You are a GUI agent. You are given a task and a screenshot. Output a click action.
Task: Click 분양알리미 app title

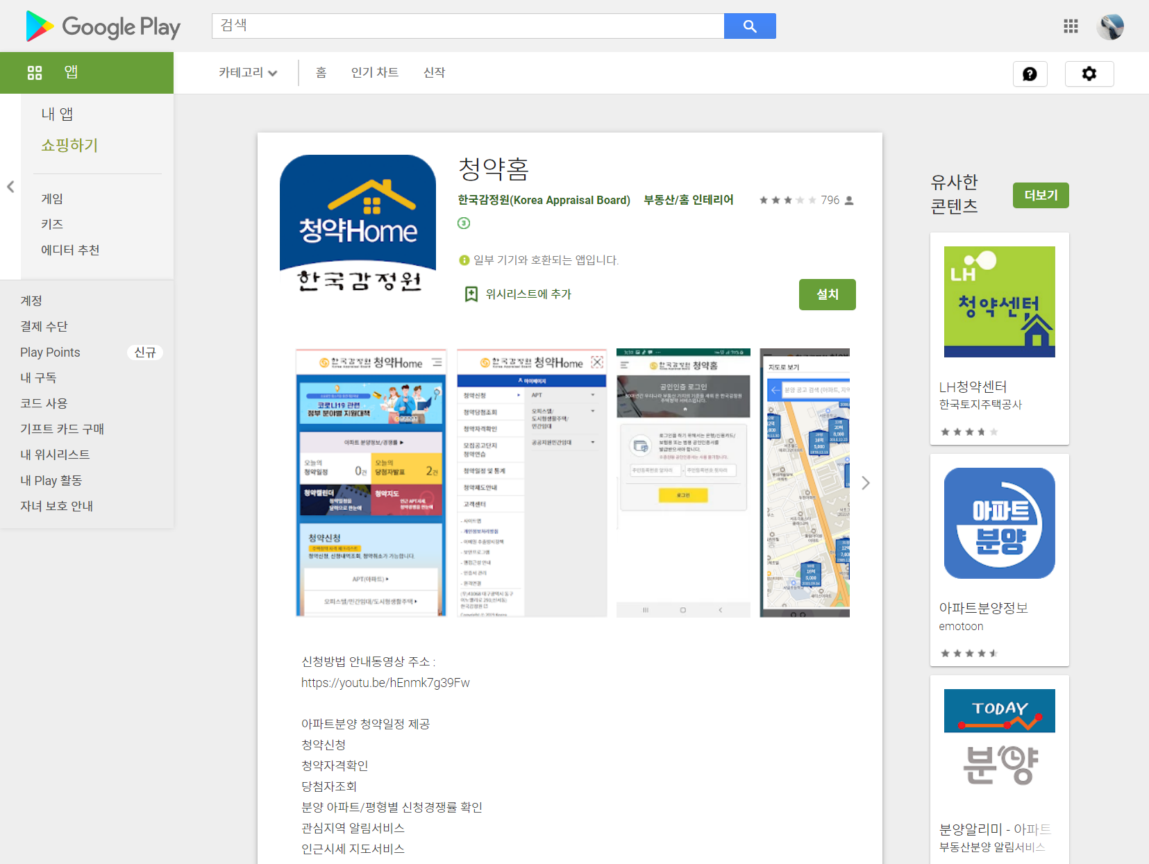coord(995,829)
